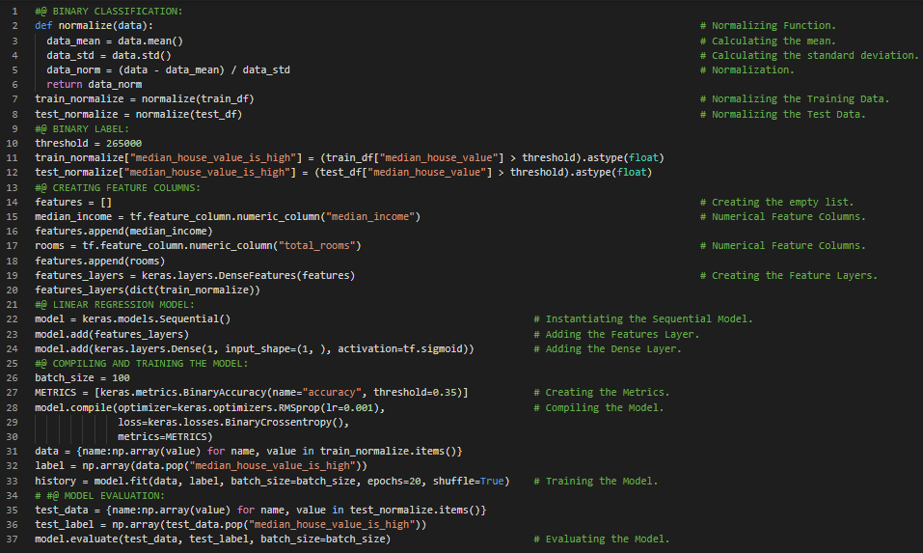
Task: Click the "# Training the Model." comment
Action: click(x=602, y=481)
